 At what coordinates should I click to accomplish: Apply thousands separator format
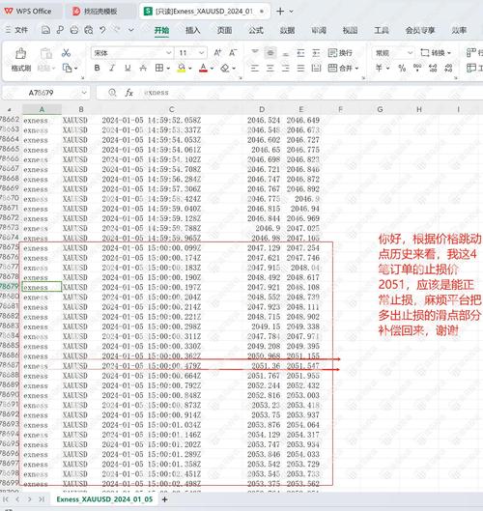(x=417, y=69)
